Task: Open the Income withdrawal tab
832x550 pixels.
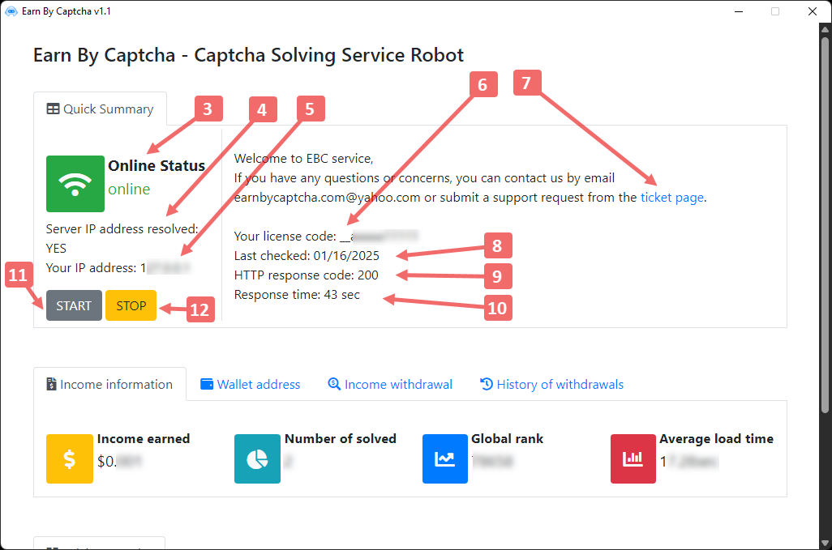Action: tap(390, 384)
